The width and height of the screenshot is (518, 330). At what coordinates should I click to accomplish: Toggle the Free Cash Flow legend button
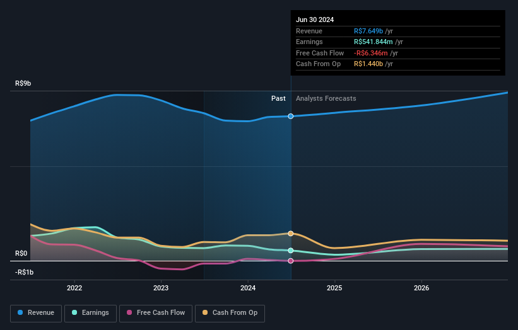point(156,313)
